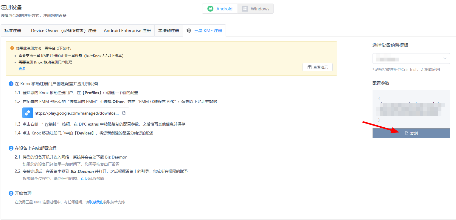Click the video icon in 查看演示 button
This screenshot has height=220, width=456.
point(309,67)
